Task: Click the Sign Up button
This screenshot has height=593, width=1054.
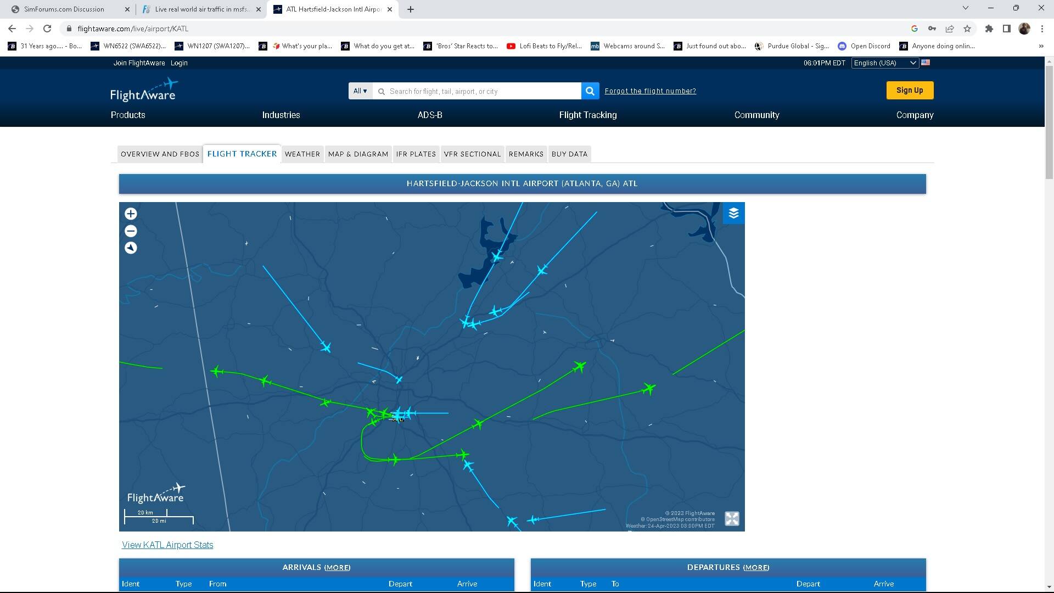Action: click(x=909, y=91)
